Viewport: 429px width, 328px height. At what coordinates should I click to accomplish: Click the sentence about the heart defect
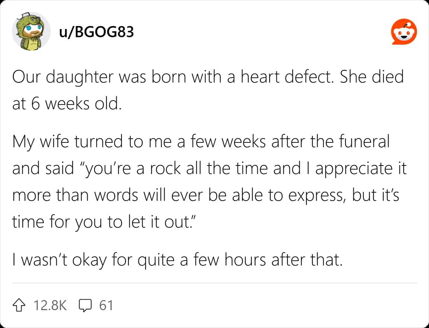coord(174,77)
